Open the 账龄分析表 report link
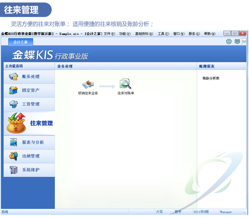Viewport: 249px width, 218px height. tap(211, 78)
